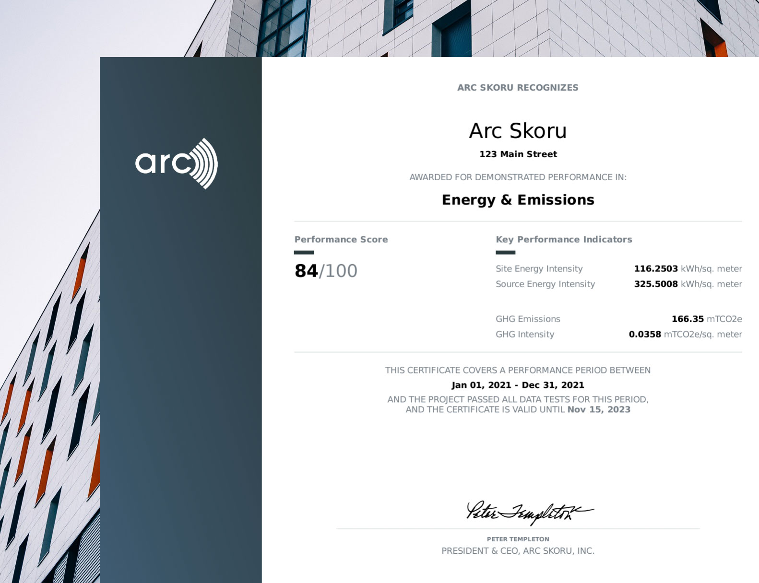Click the 325.5008 kWh/sq. meter value
This screenshot has width=759, height=583.
tap(688, 284)
